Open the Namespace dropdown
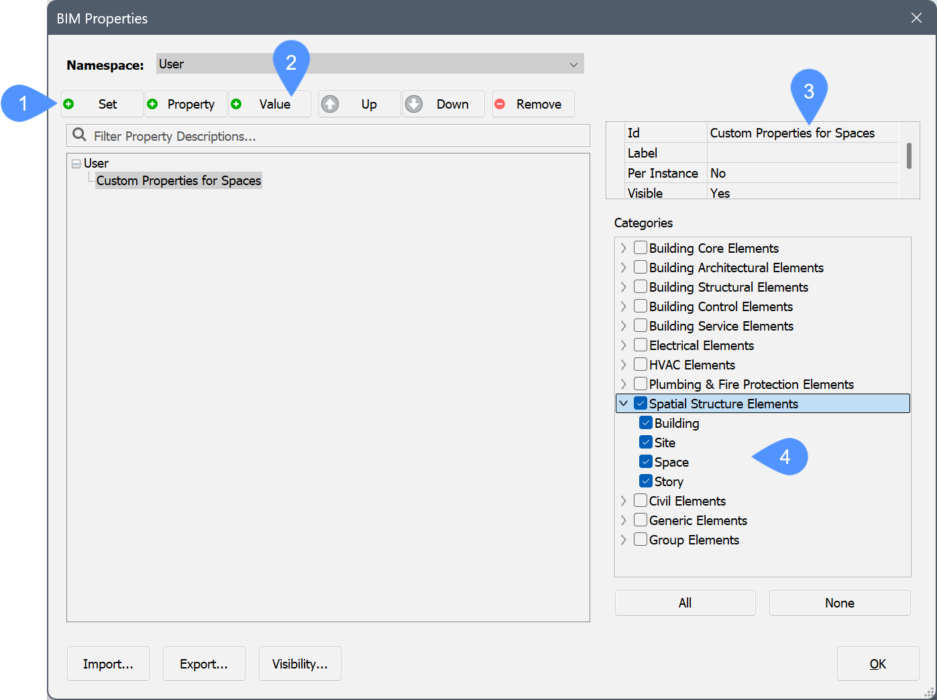This screenshot has height=700, width=937. tap(573, 64)
